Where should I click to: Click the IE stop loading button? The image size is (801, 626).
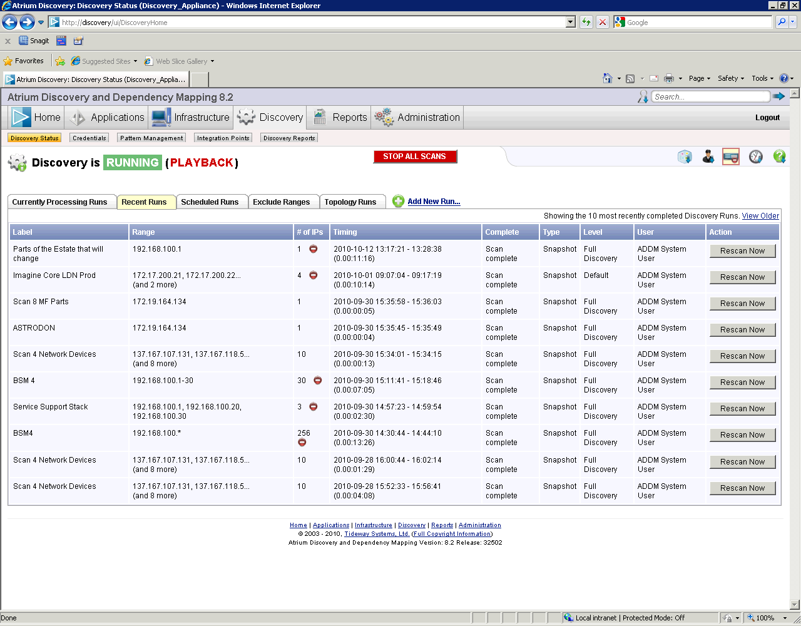(x=603, y=23)
